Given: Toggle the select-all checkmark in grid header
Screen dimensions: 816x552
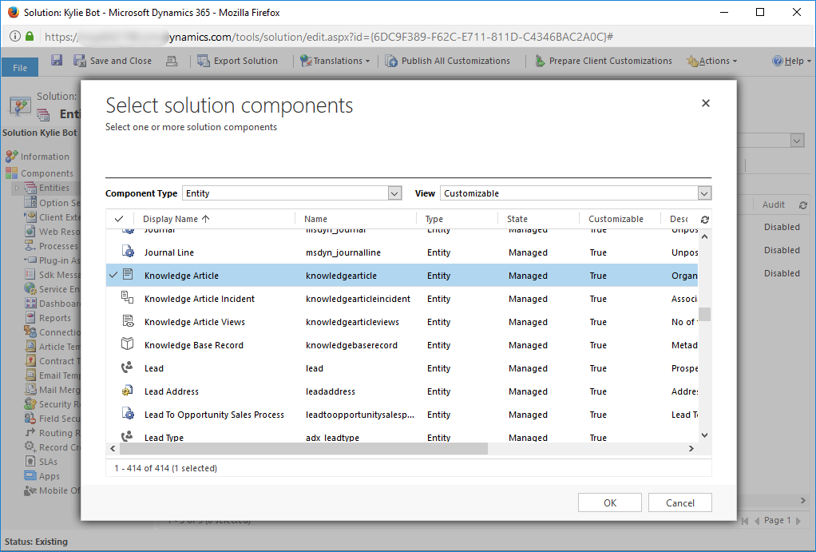Looking at the screenshot, I should click(119, 219).
